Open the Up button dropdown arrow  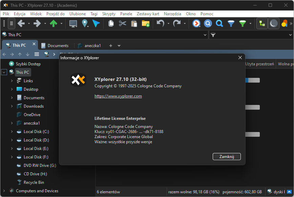pyautogui.click(x=61, y=24)
